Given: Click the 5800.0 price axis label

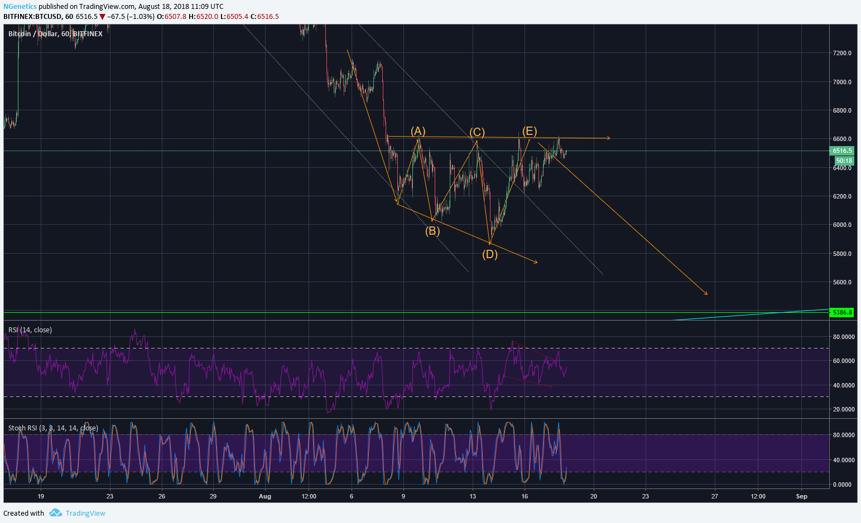Looking at the screenshot, I should [842, 254].
